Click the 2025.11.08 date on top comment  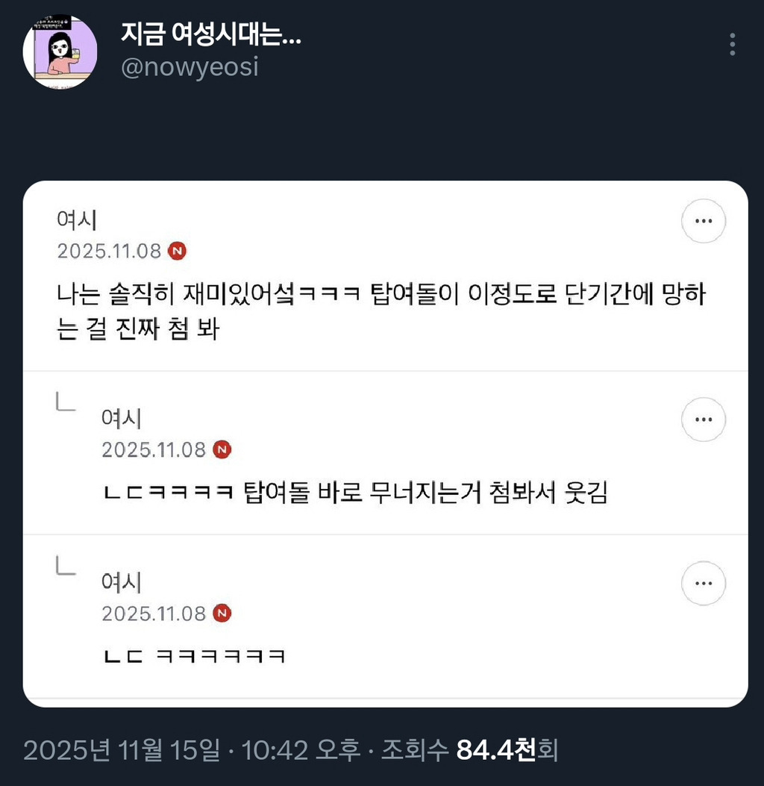pos(109,251)
